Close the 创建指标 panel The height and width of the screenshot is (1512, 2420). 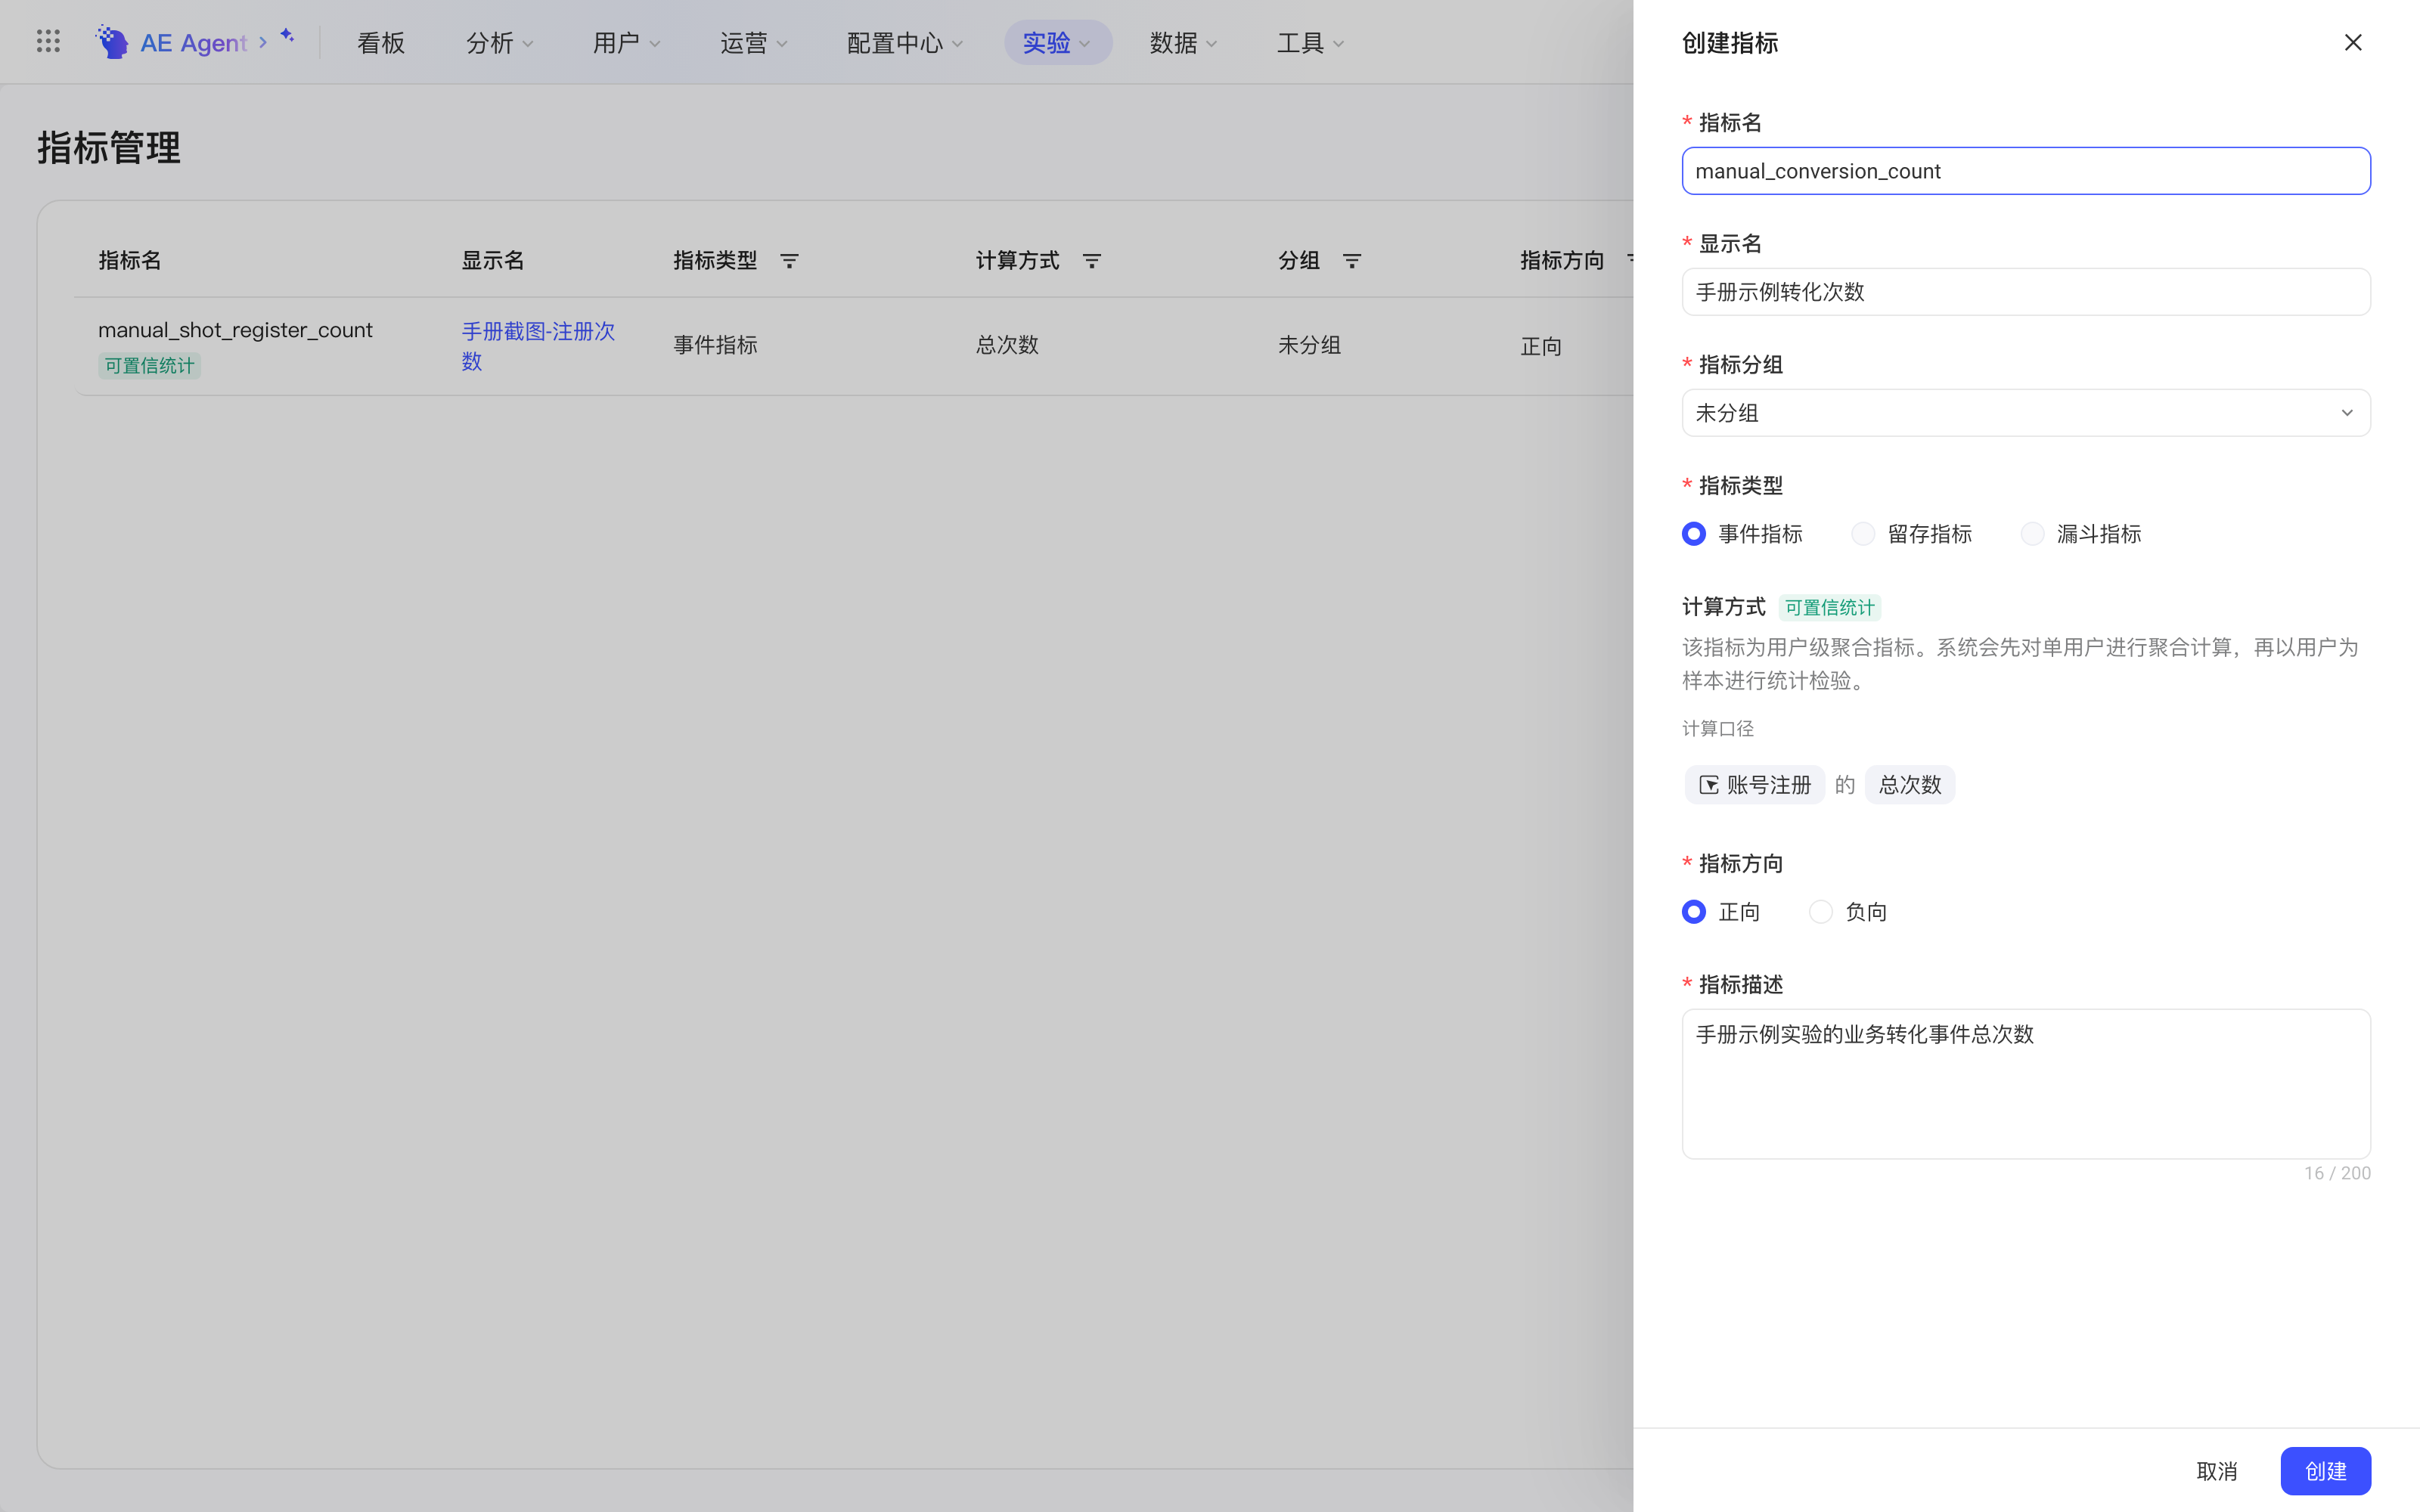(x=2353, y=42)
